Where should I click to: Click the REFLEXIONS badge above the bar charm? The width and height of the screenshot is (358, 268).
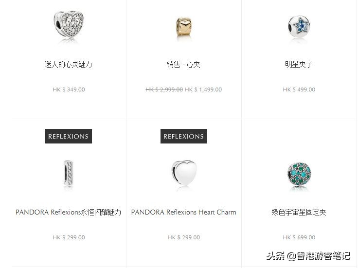(x=69, y=136)
